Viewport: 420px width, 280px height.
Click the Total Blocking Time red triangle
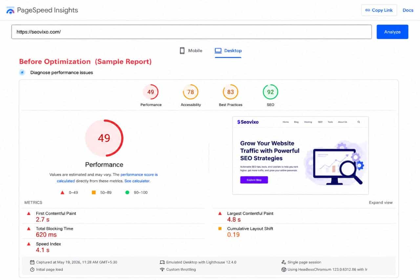29,228
